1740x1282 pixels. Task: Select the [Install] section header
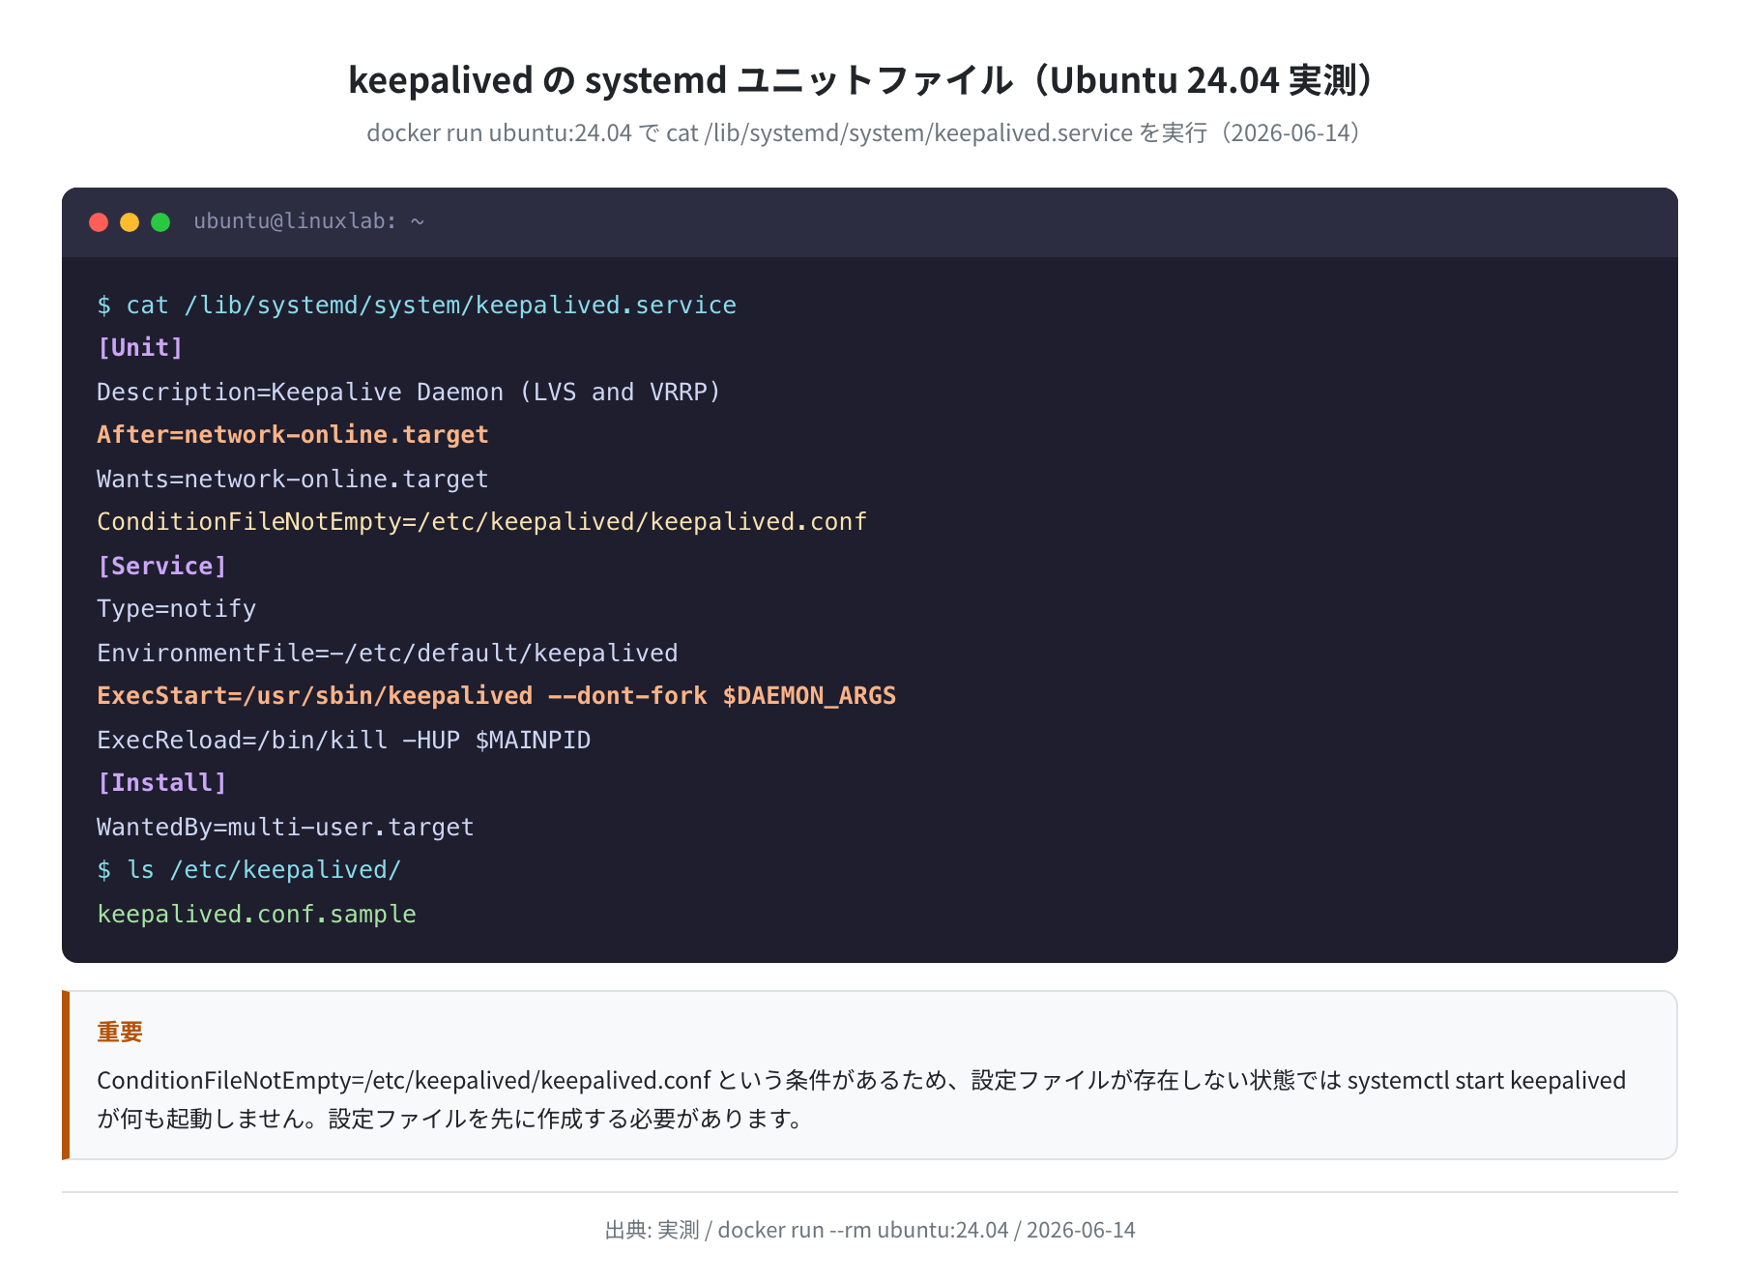(x=162, y=783)
